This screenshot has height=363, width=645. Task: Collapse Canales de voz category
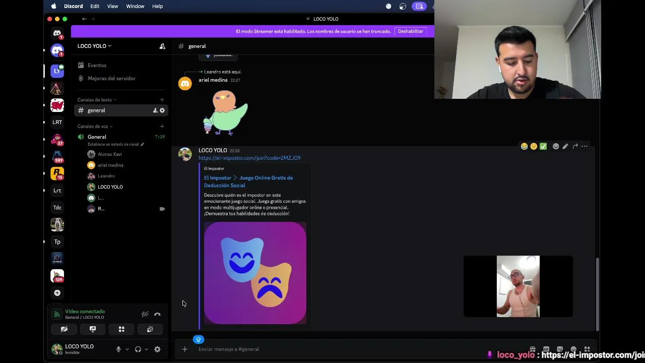[95, 126]
